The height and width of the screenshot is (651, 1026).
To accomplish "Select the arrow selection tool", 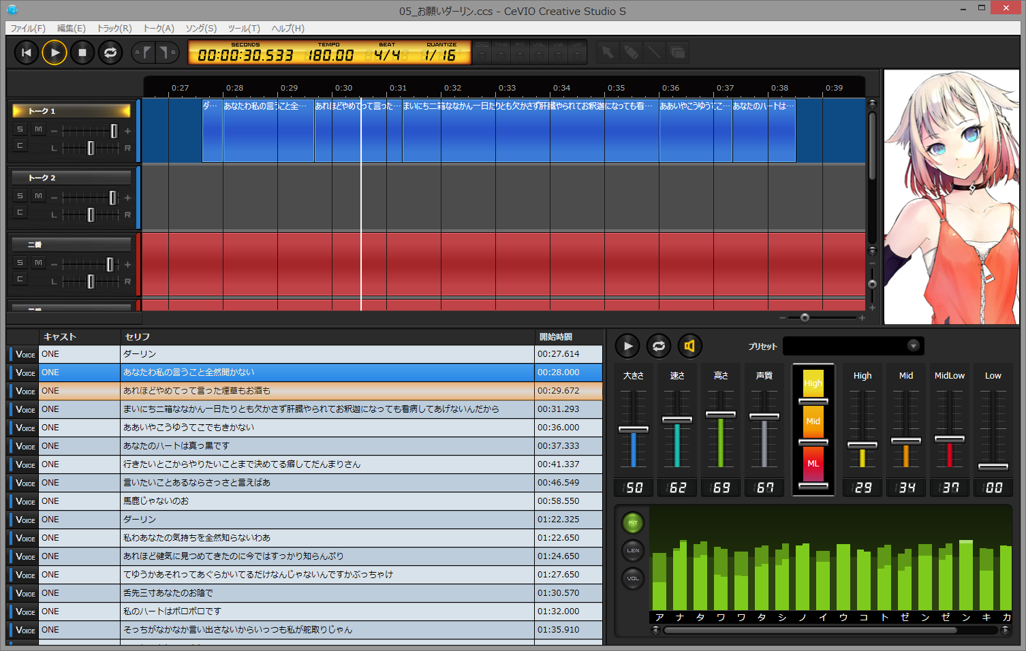I will [607, 52].
